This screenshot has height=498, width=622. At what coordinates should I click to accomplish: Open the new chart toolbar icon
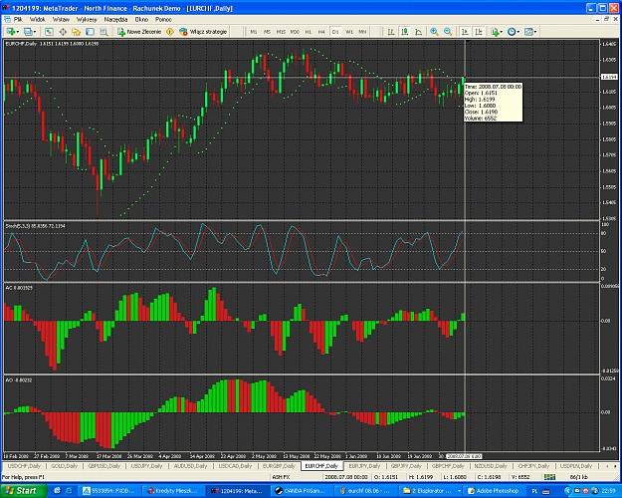pos(10,32)
